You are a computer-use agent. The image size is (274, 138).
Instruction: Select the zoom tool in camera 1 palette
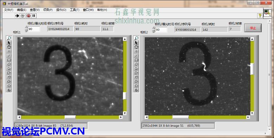pos(9,38)
